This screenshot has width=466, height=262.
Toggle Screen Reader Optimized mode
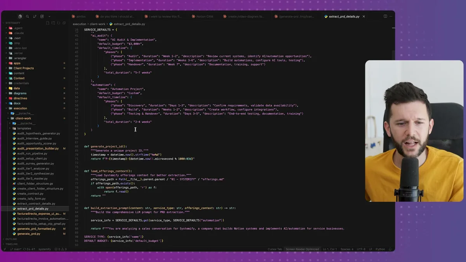[303, 250]
